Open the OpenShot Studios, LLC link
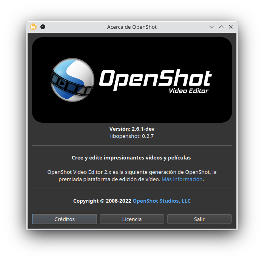This screenshot has height=261, width=264. click(x=162, y=201)
